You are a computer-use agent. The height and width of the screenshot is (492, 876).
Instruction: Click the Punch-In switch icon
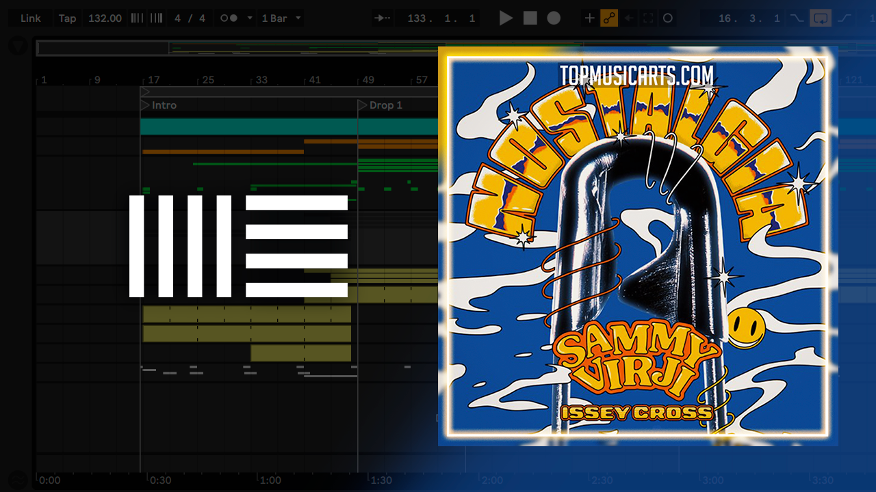pos(797,18)
